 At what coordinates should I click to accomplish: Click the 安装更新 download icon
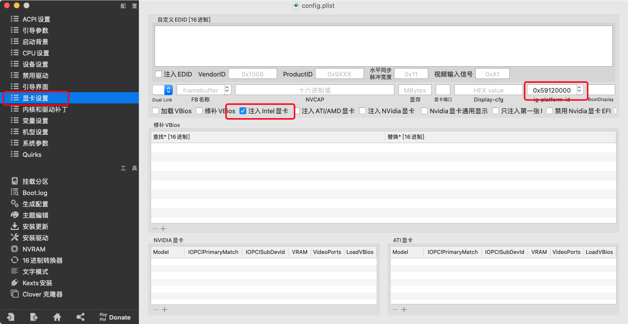(x=15, y=226)
